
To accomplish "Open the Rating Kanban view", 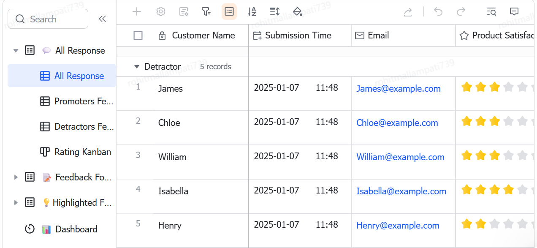I will point(75,152).
